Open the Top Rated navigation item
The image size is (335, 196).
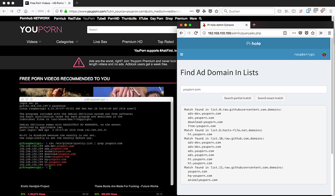pyautogui.click(x=166, y=42)
